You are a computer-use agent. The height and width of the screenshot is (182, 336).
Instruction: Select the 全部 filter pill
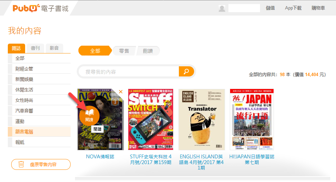click(95, 51)
